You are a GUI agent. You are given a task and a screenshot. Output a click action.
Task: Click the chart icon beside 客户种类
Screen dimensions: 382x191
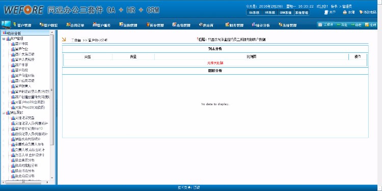point(13,44)
